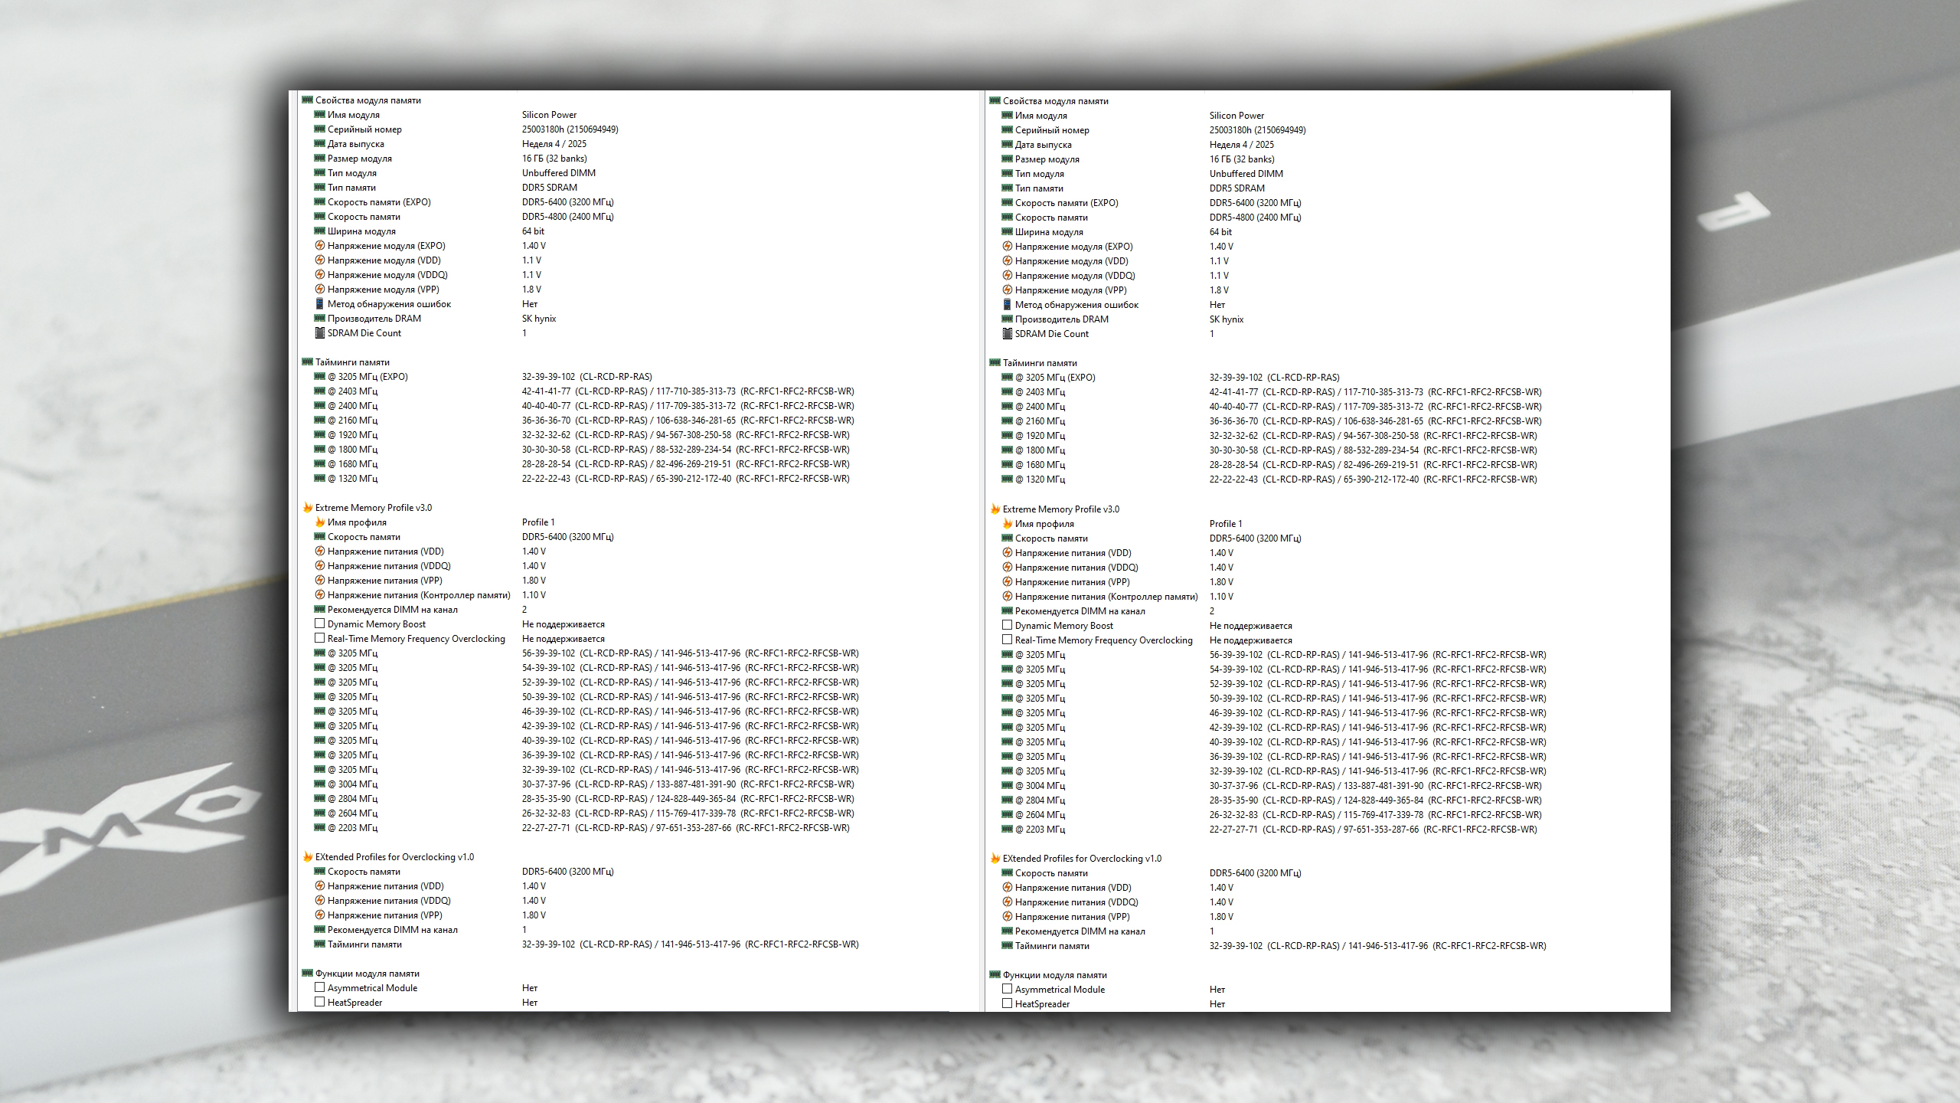Toggle 'Real-Time Memory Frequency Overclocking' checkbox in right panel
The image size is (1960, 1103).
pos(1007,640)
